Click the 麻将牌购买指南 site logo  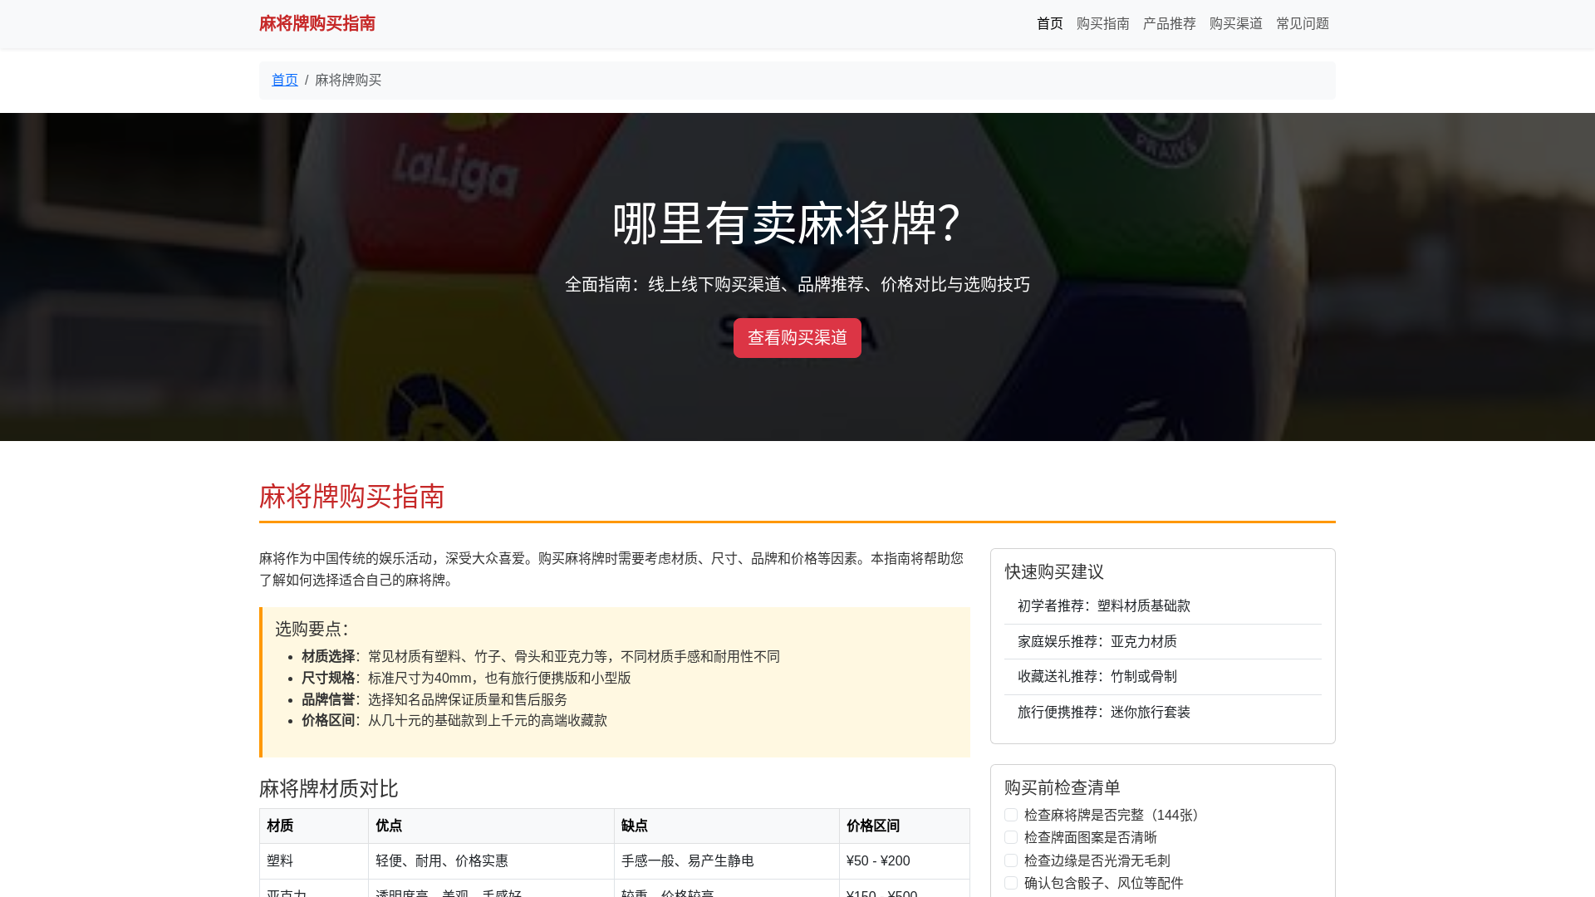tap(317, 23)
